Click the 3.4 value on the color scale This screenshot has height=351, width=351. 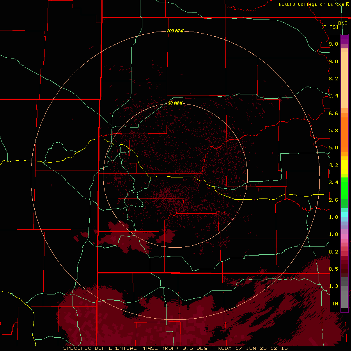pos(333,183)
